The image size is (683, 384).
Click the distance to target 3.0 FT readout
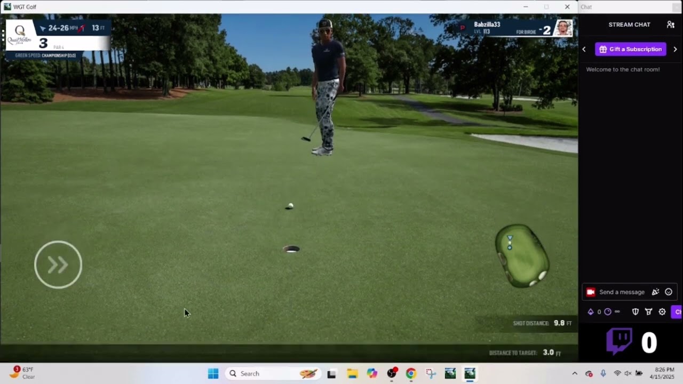(x=525, y=353)
